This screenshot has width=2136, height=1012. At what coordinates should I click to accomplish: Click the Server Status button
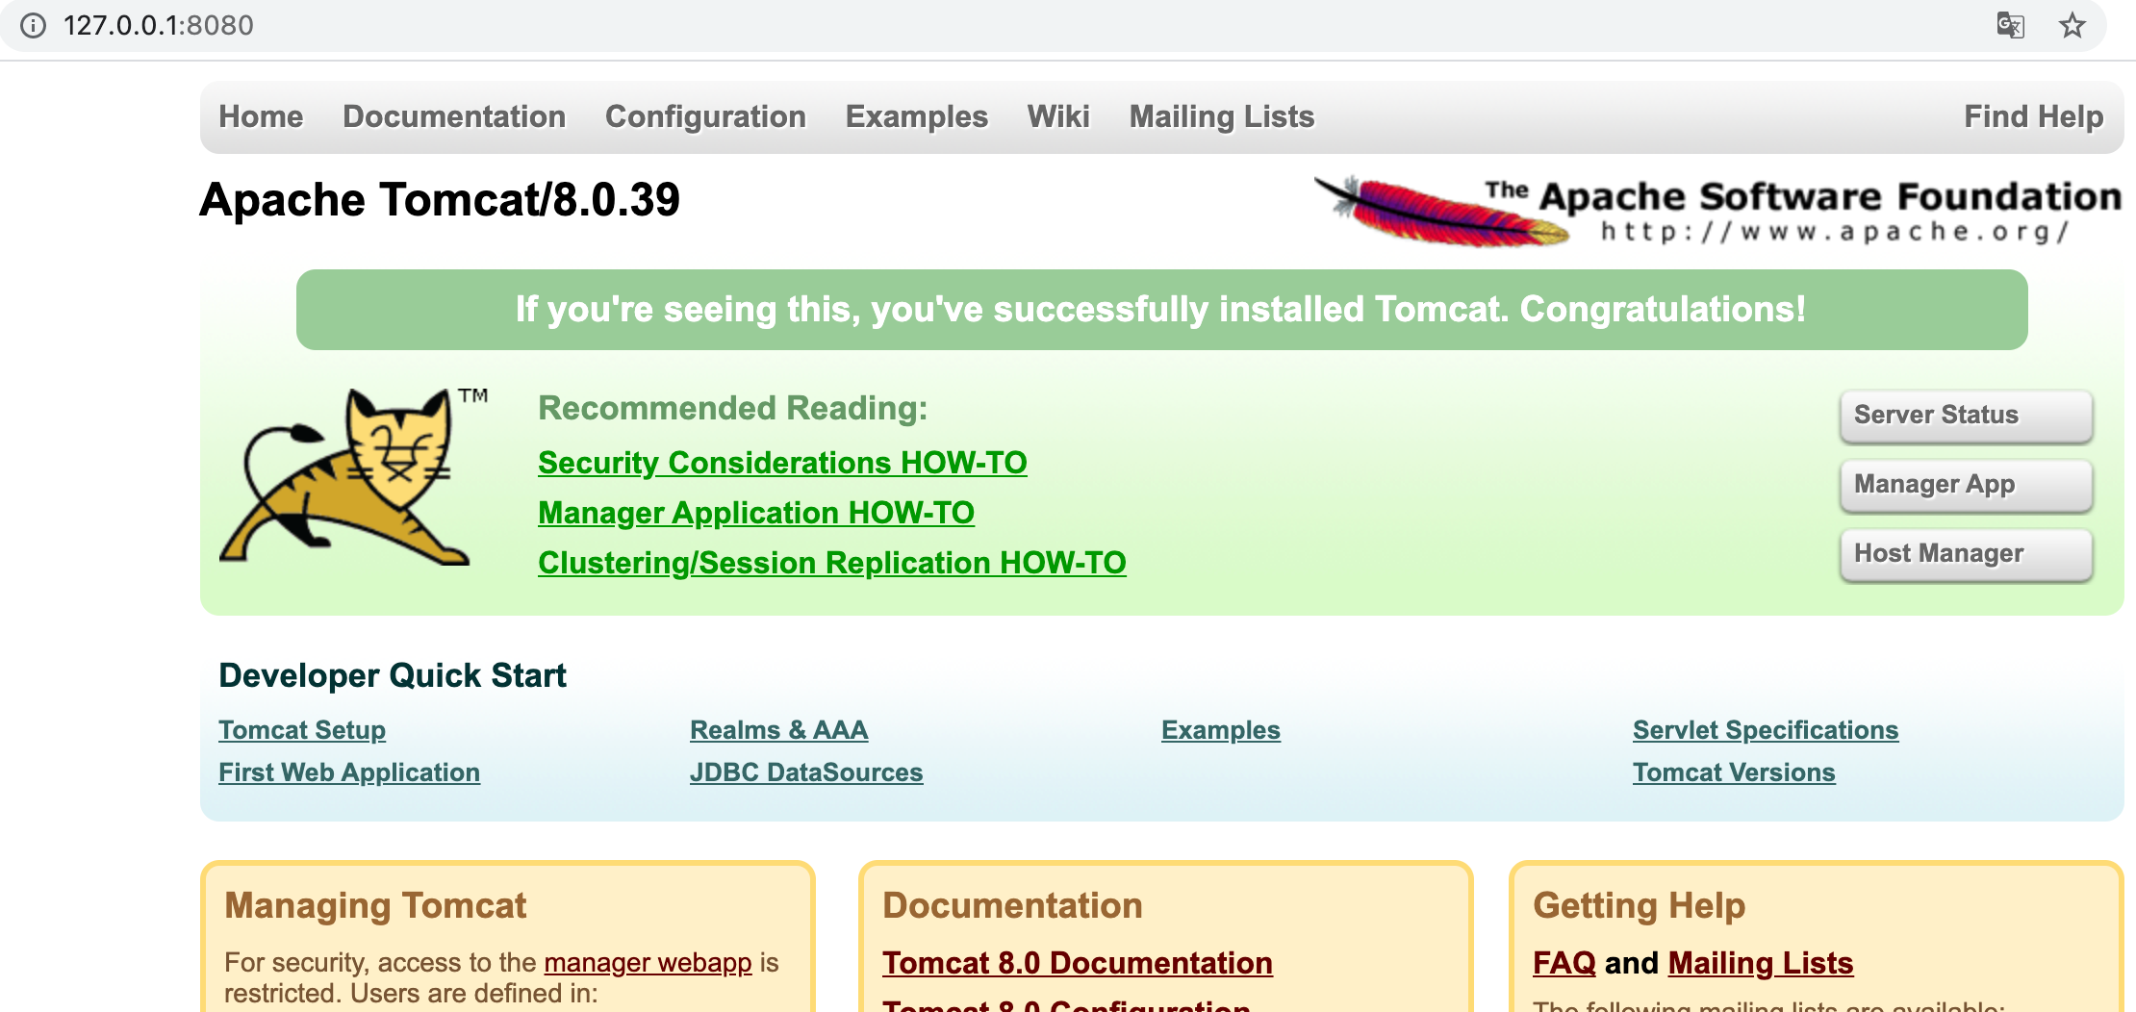pyautogui.click(x=1967, y=416)
